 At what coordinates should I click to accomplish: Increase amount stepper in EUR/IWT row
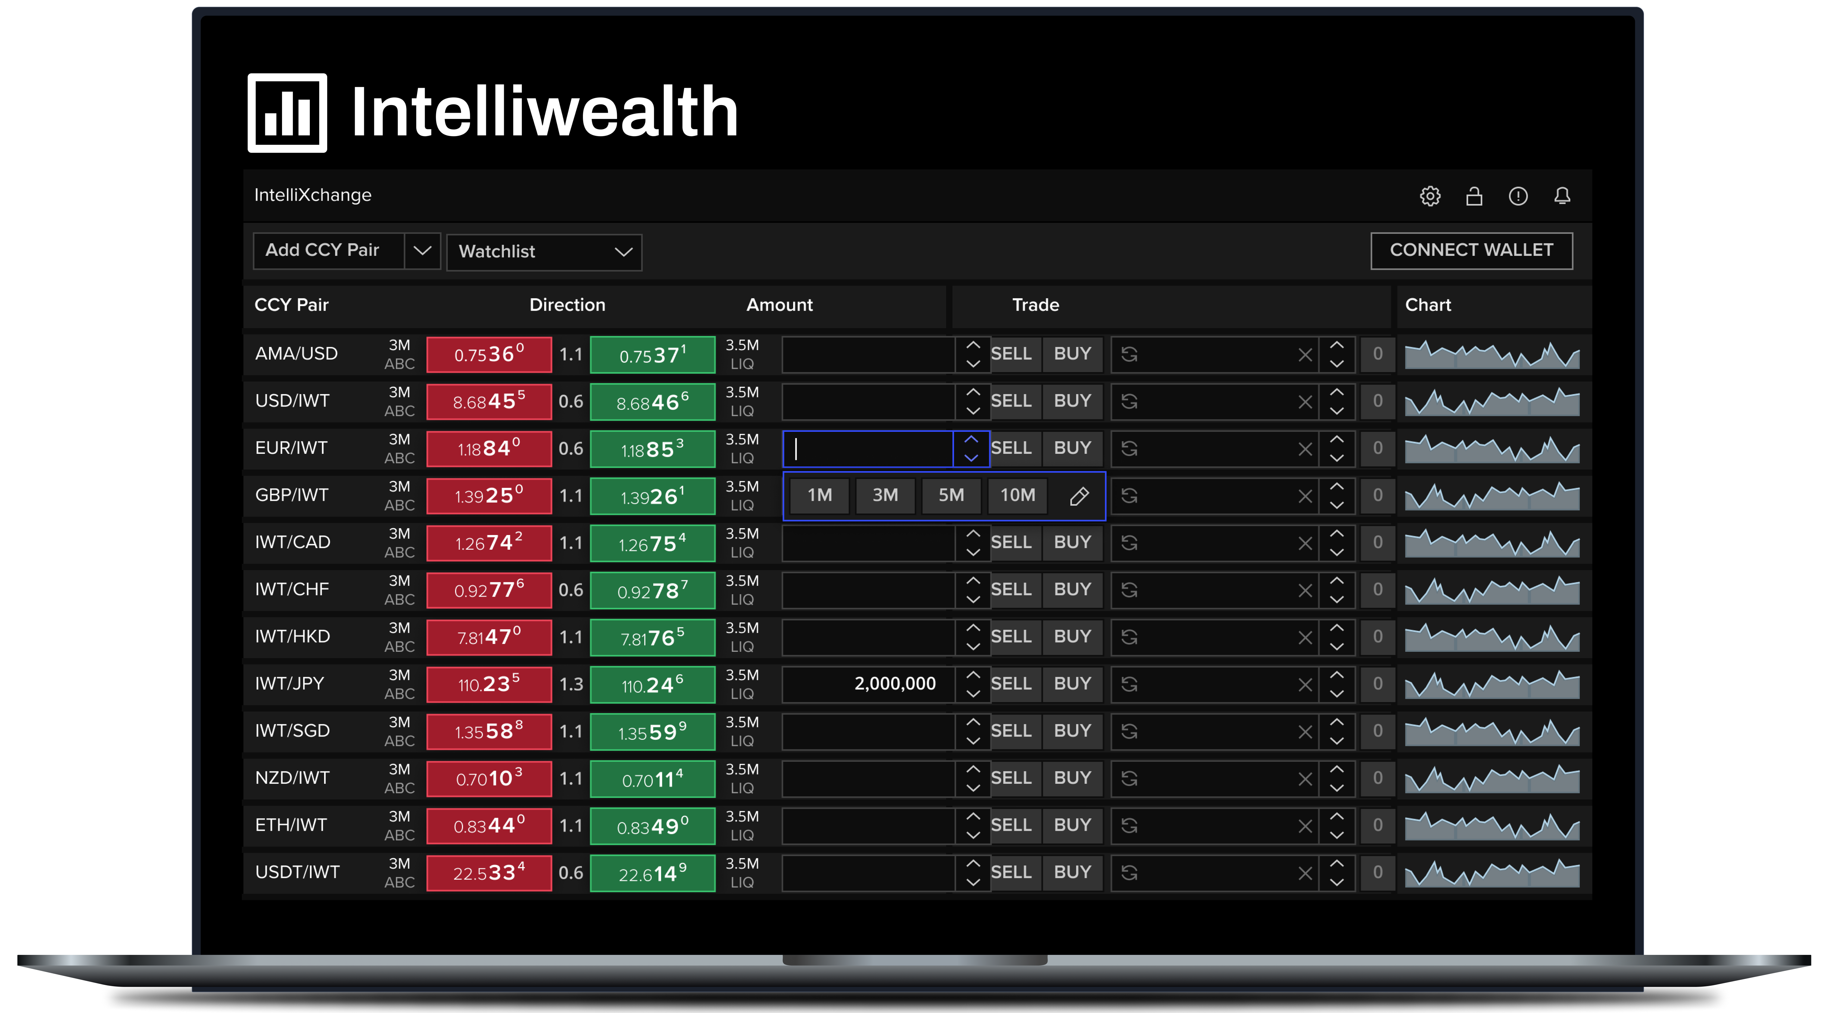pyautogui.click(x=971, y=439)
